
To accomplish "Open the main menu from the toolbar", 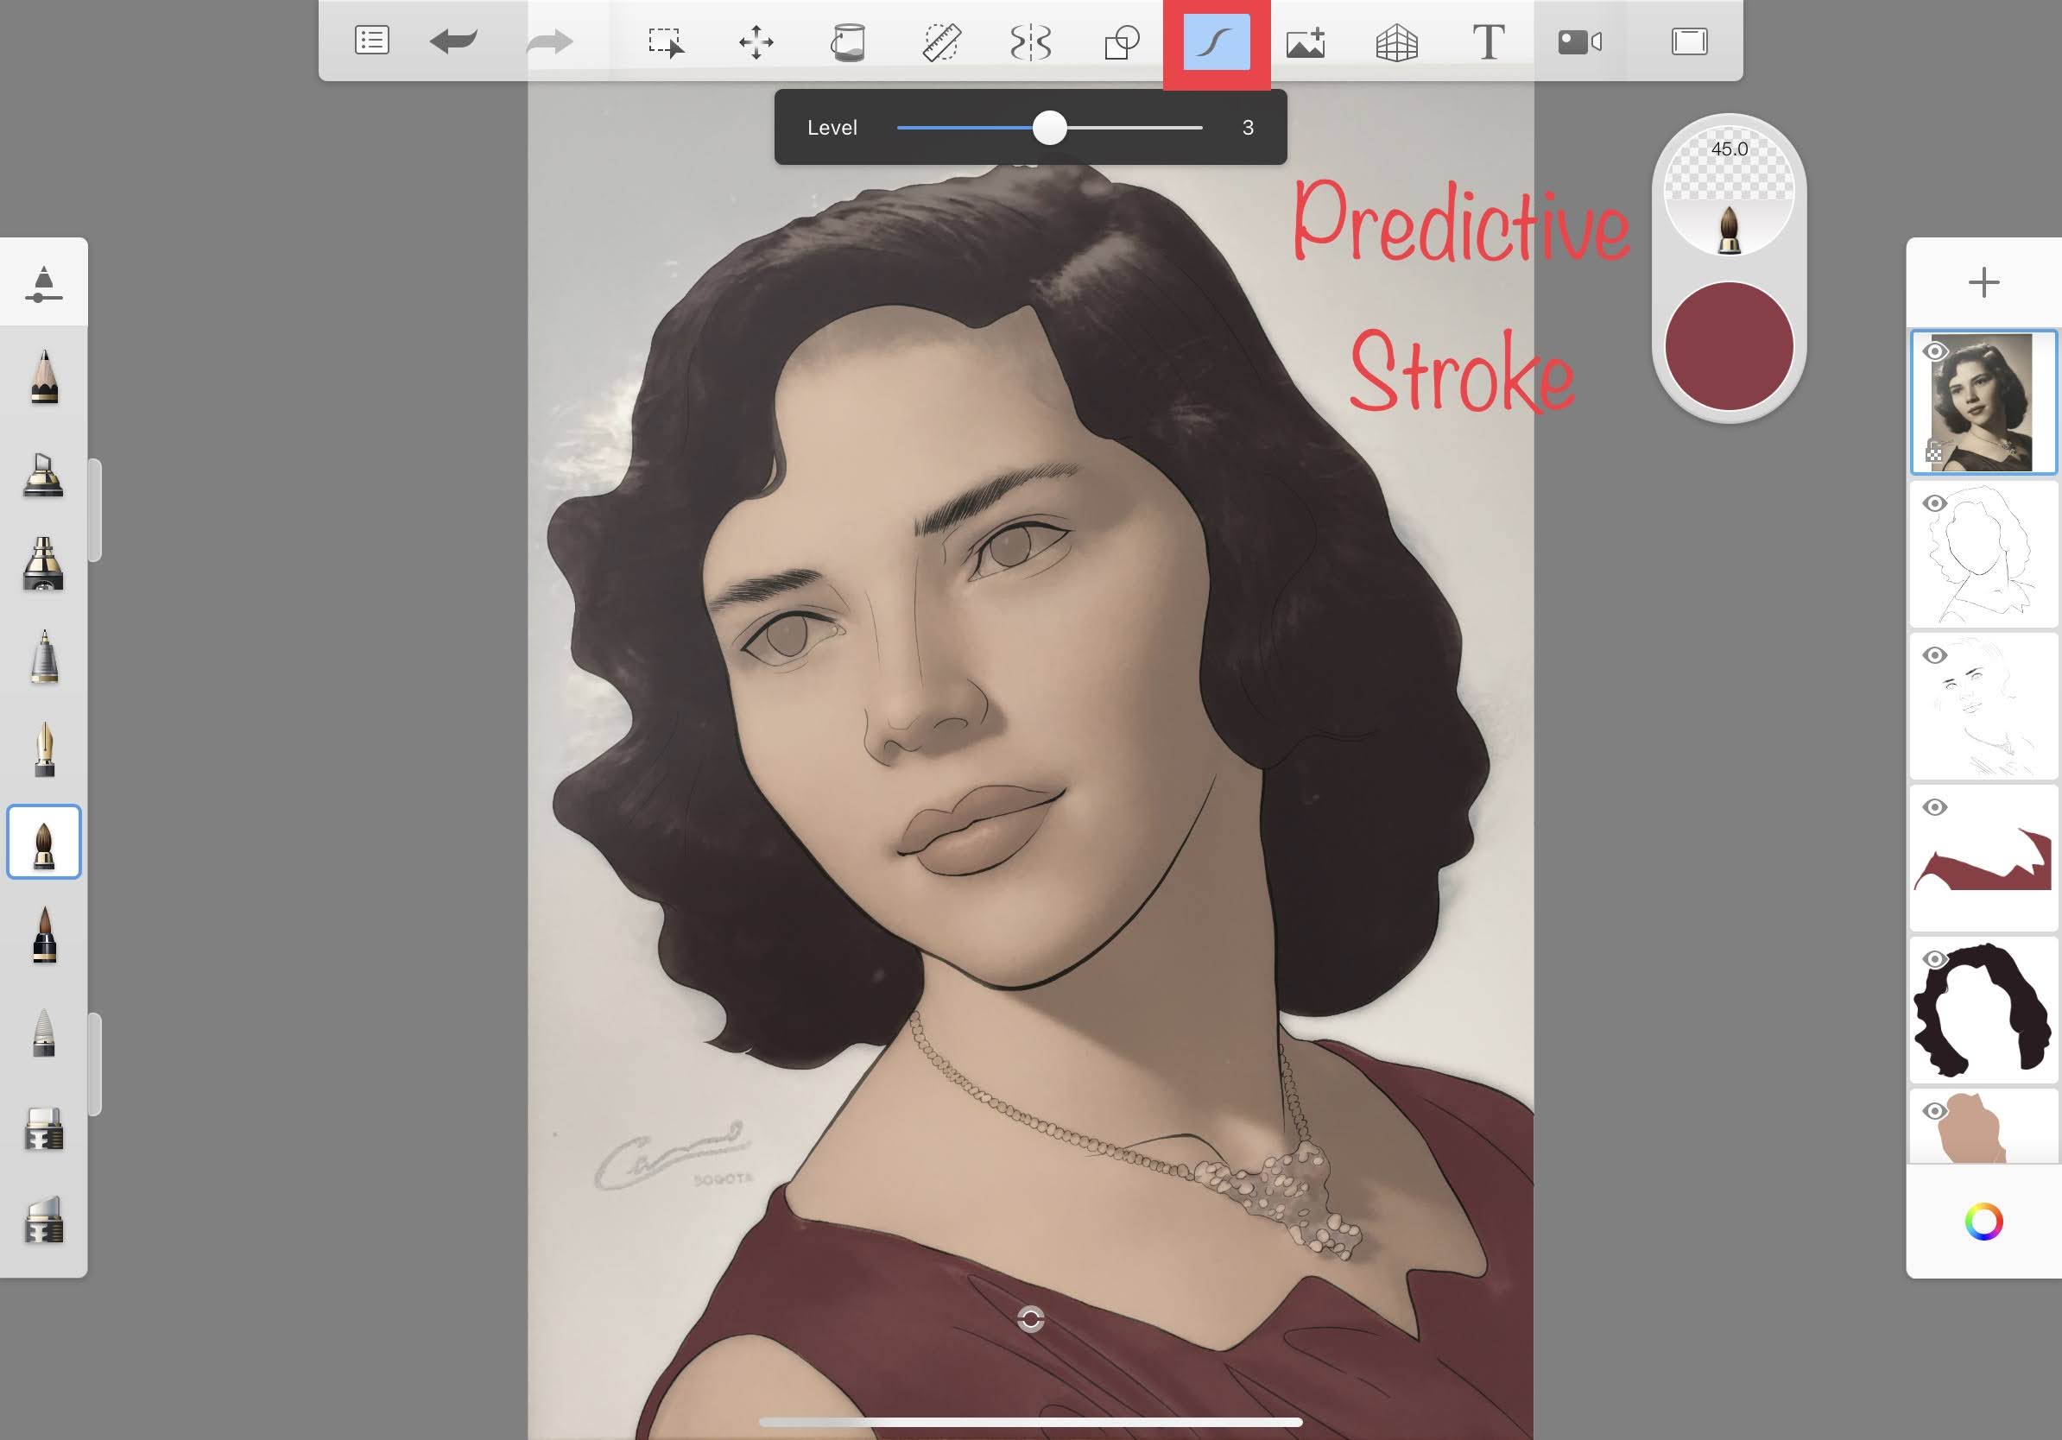I will tap(371, 41).
